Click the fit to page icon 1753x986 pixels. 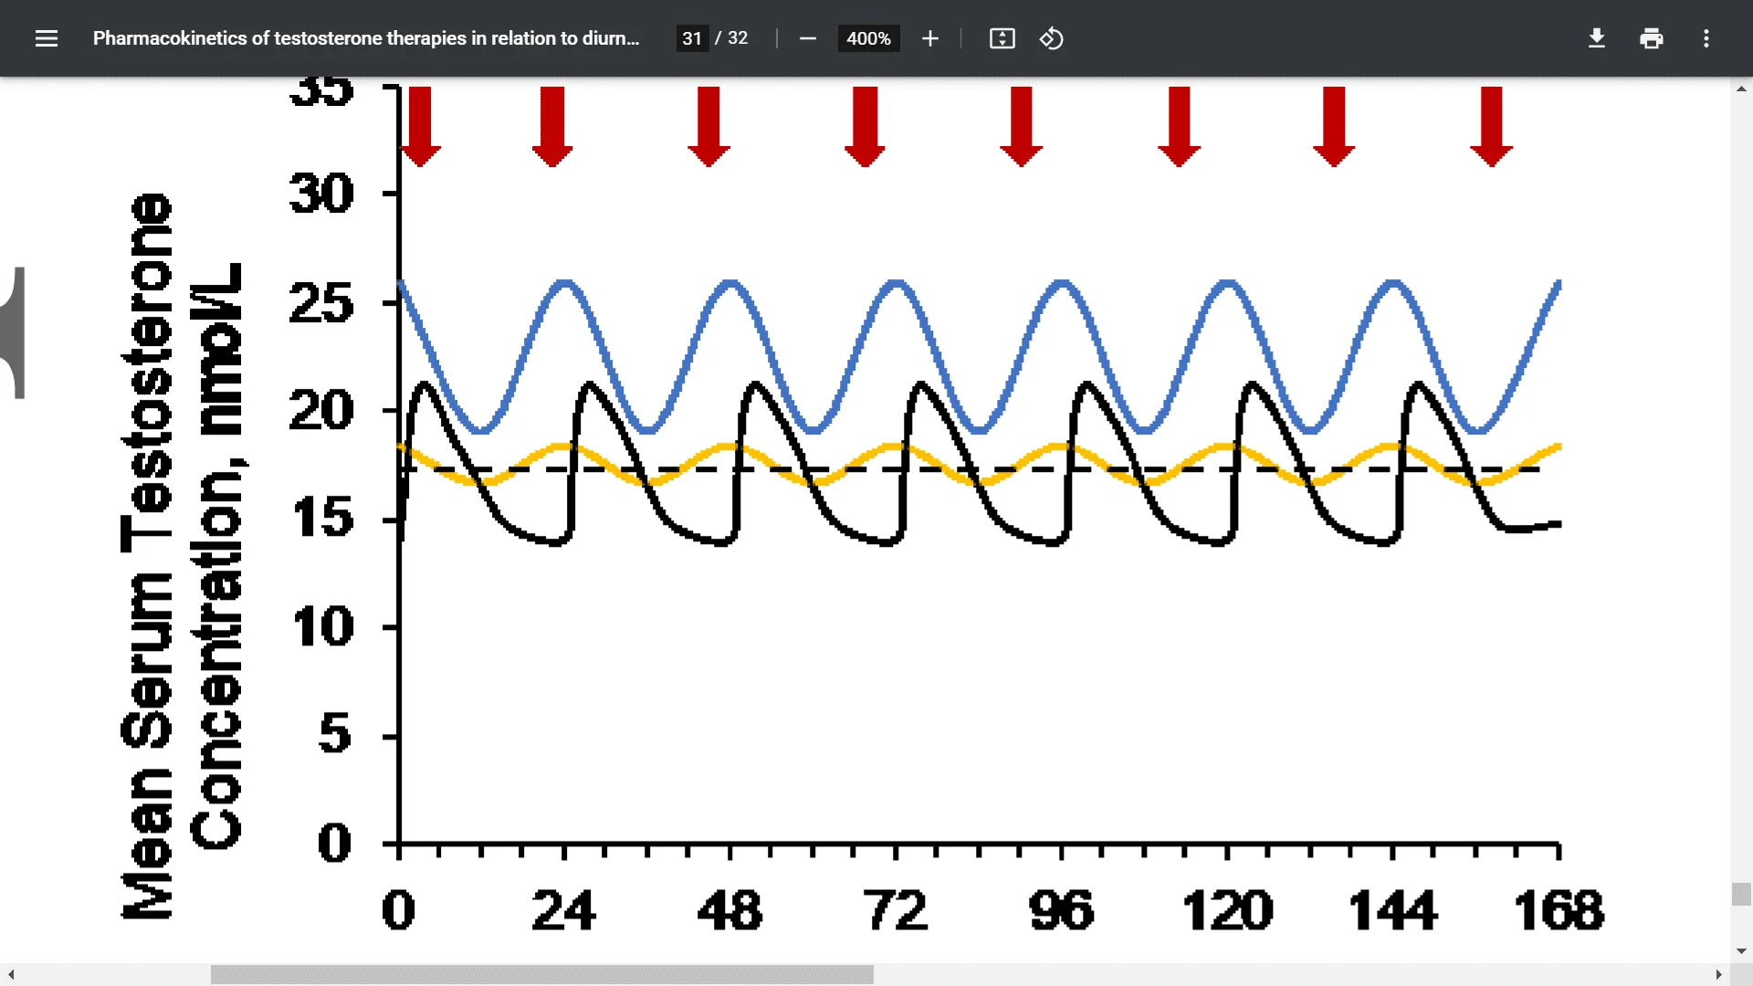coord(1002,38)
